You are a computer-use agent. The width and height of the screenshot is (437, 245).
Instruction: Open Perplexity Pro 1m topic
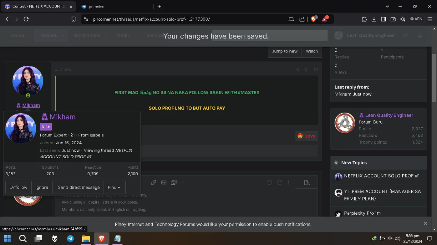click(x=362, y=213)
